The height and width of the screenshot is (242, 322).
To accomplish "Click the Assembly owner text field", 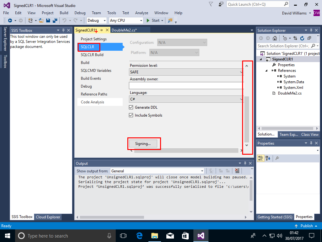I will (186, 86).
